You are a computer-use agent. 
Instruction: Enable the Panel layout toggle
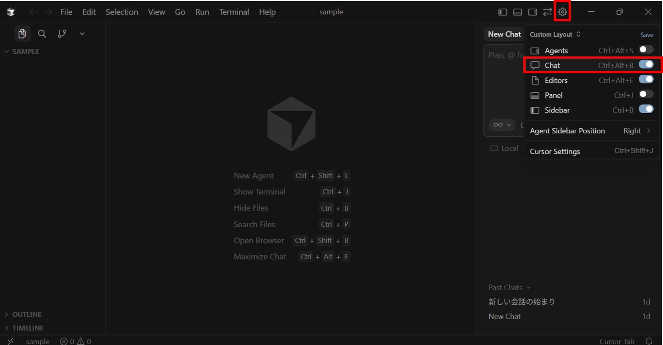pyautogui.click(x=646, y=94)
